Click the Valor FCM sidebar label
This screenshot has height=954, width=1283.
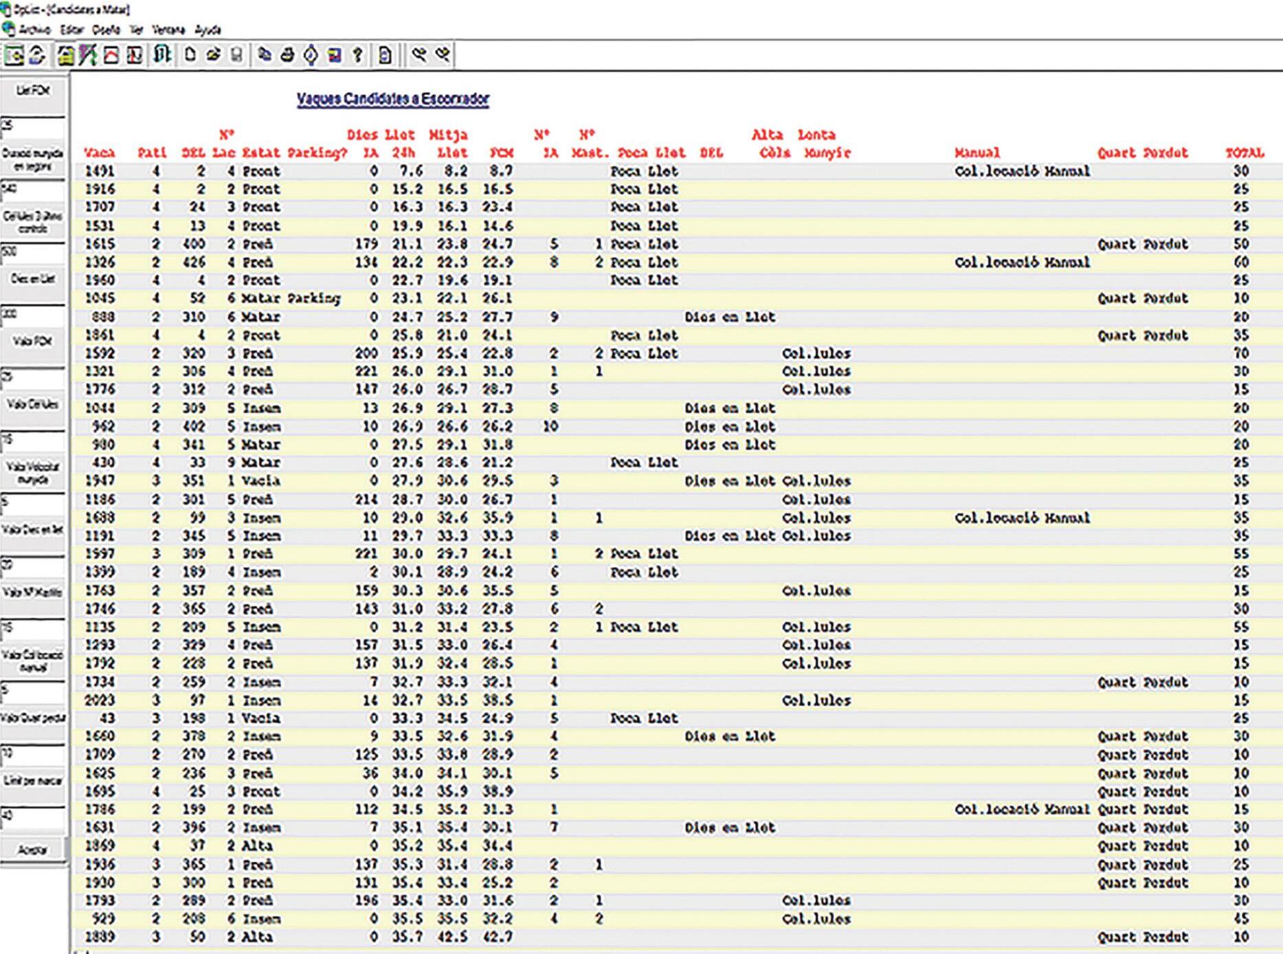[x=33, y=342]
